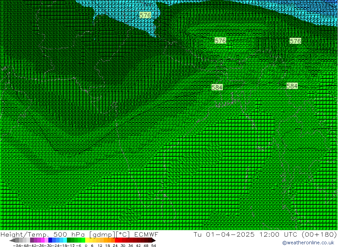Click the '500 hPa' level text
338x247 pixels.
point(69,234)
